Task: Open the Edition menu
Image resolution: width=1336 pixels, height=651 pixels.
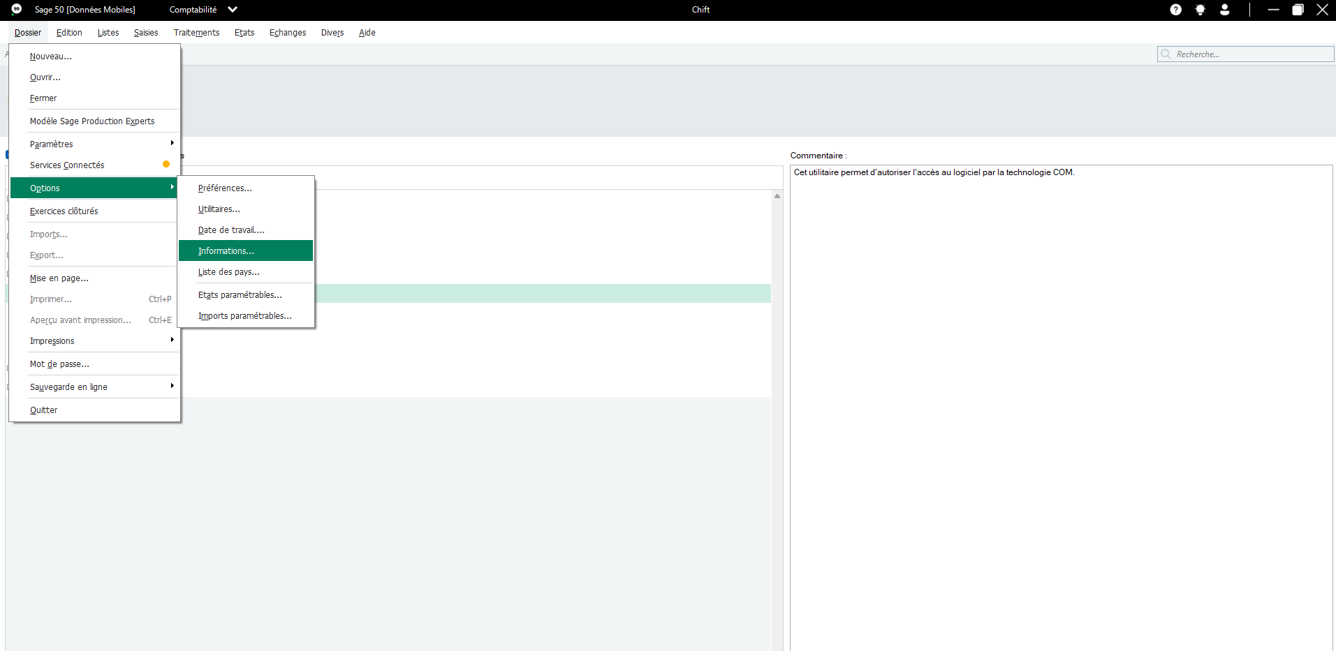Action: click(69, 33)
